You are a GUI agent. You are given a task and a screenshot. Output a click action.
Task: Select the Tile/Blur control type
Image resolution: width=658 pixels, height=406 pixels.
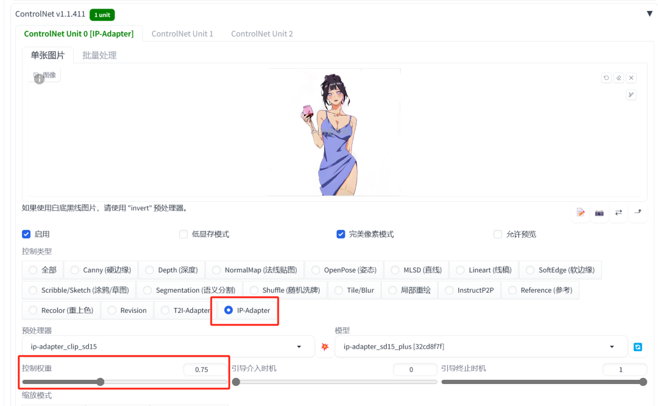coord(354,290)
